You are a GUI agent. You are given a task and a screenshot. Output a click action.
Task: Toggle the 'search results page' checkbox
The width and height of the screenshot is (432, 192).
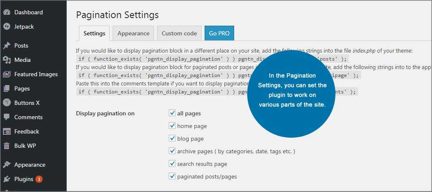tap(172, 163)
